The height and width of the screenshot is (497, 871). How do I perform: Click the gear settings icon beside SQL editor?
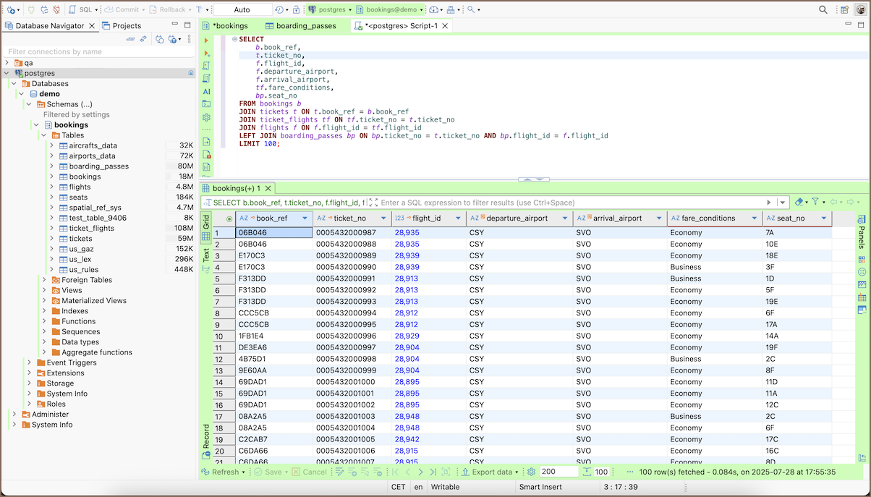(x=206, y=117)
